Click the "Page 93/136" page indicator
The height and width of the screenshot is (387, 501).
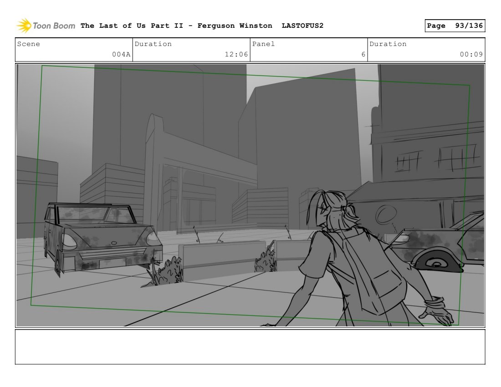(455, 25)
